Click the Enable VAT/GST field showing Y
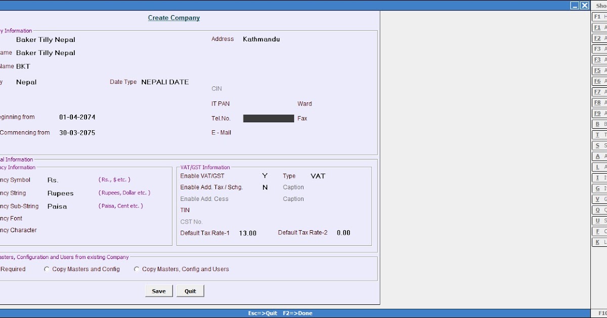The image size is (607, 318). [x=265, y=176]
